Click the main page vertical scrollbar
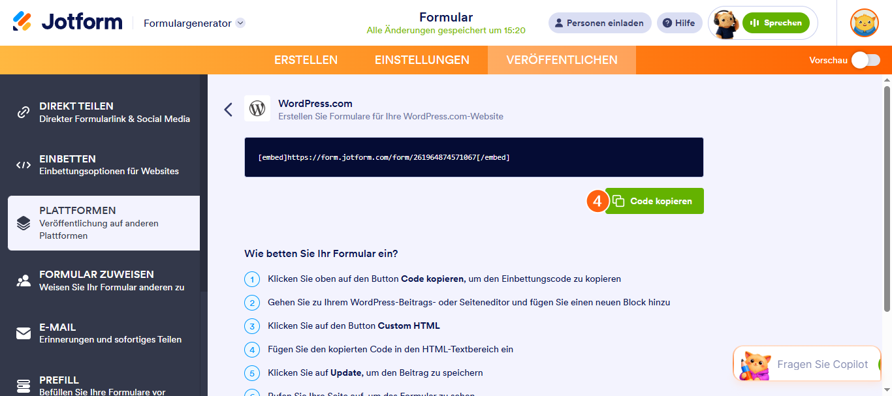This screenshot has width=892, height=396. (887, 198)
